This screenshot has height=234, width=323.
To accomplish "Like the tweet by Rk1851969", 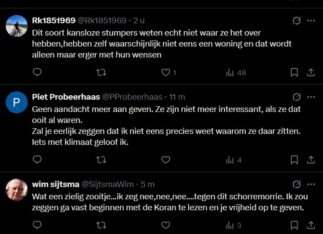I will 165,72.
